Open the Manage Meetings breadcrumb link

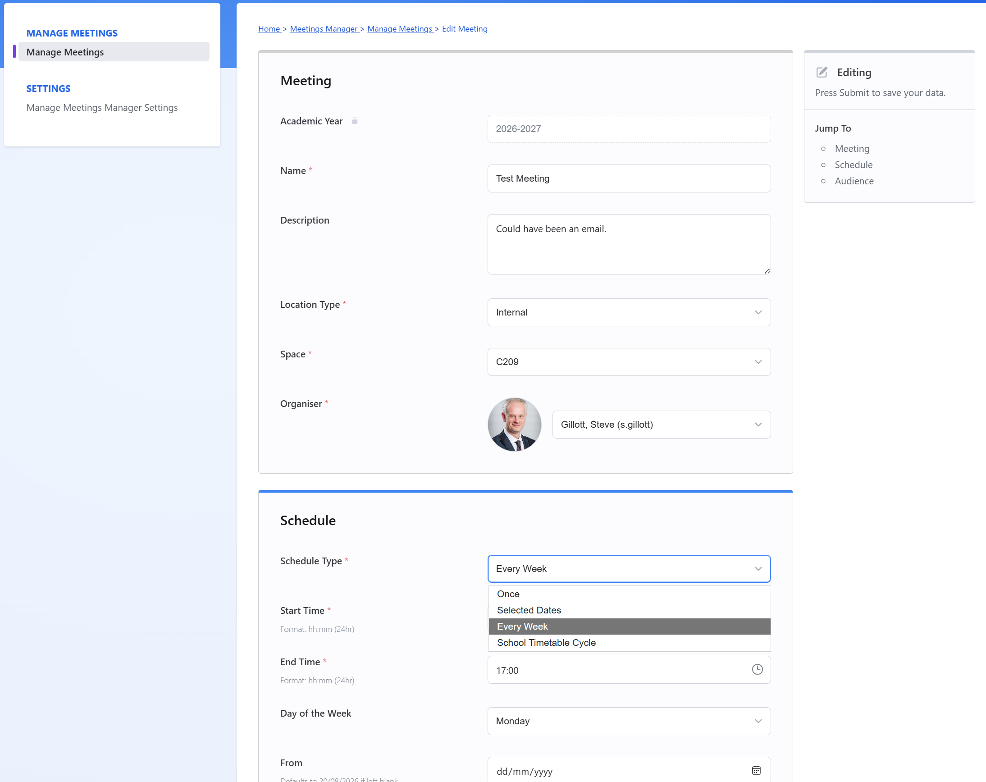(x=400, y=29)
